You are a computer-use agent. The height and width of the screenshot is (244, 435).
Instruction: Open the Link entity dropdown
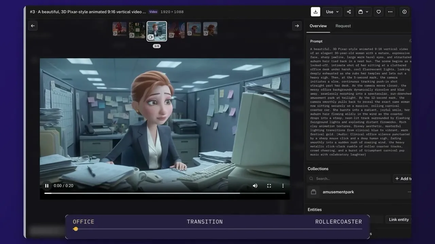point(399,220)
